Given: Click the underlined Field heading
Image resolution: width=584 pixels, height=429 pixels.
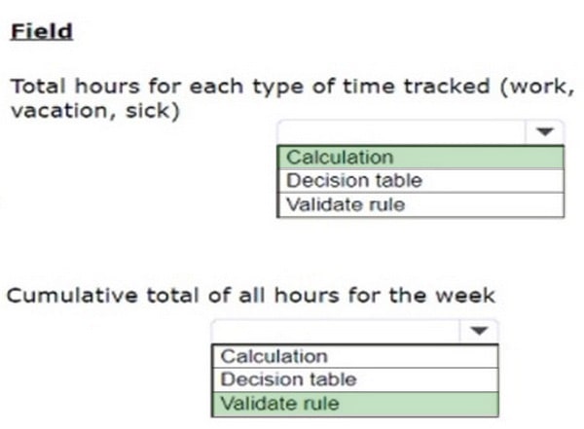Looking at the screenshot, I should click(x=41, y=32).
